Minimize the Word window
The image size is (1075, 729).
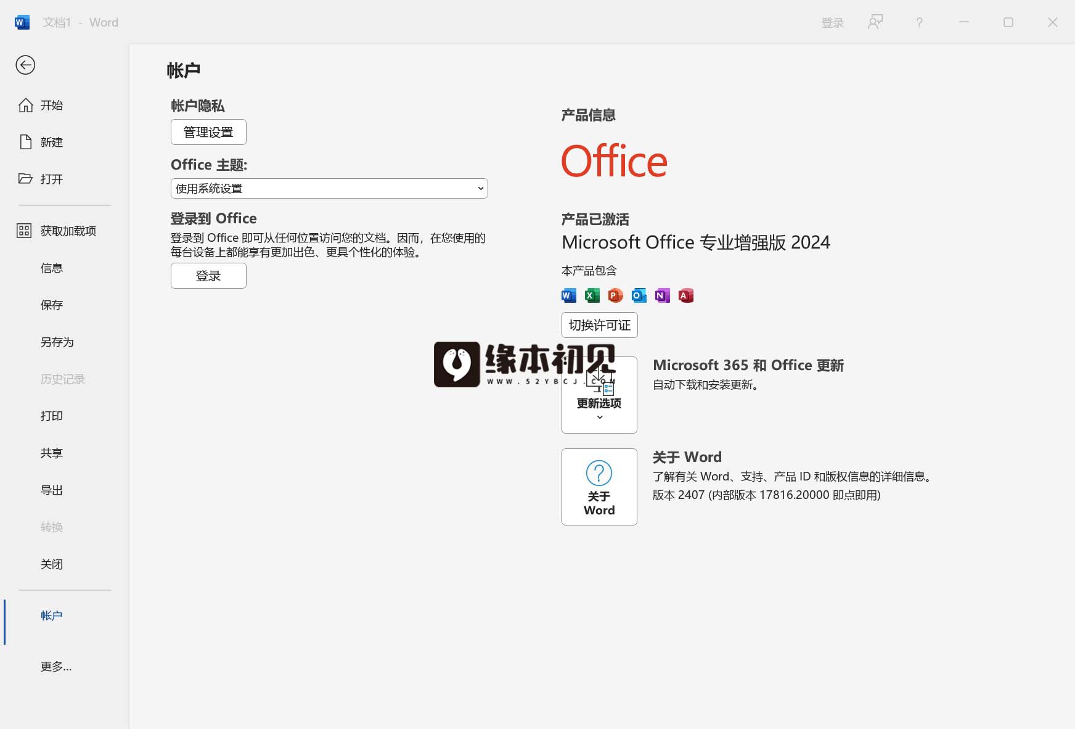964,22
